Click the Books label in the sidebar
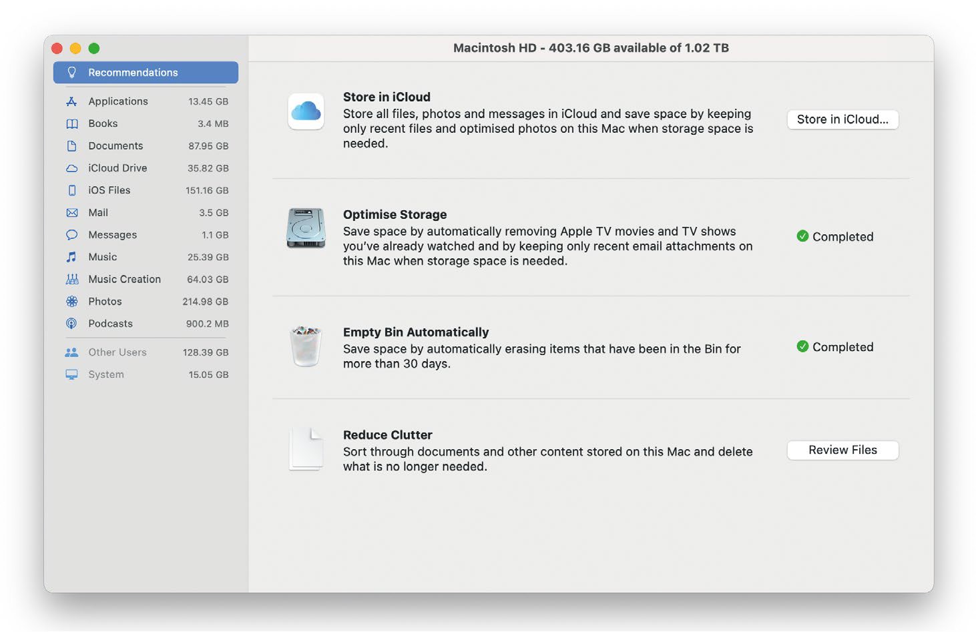The height and width of the screenshot is (632, 976). (x=103, y=123)
